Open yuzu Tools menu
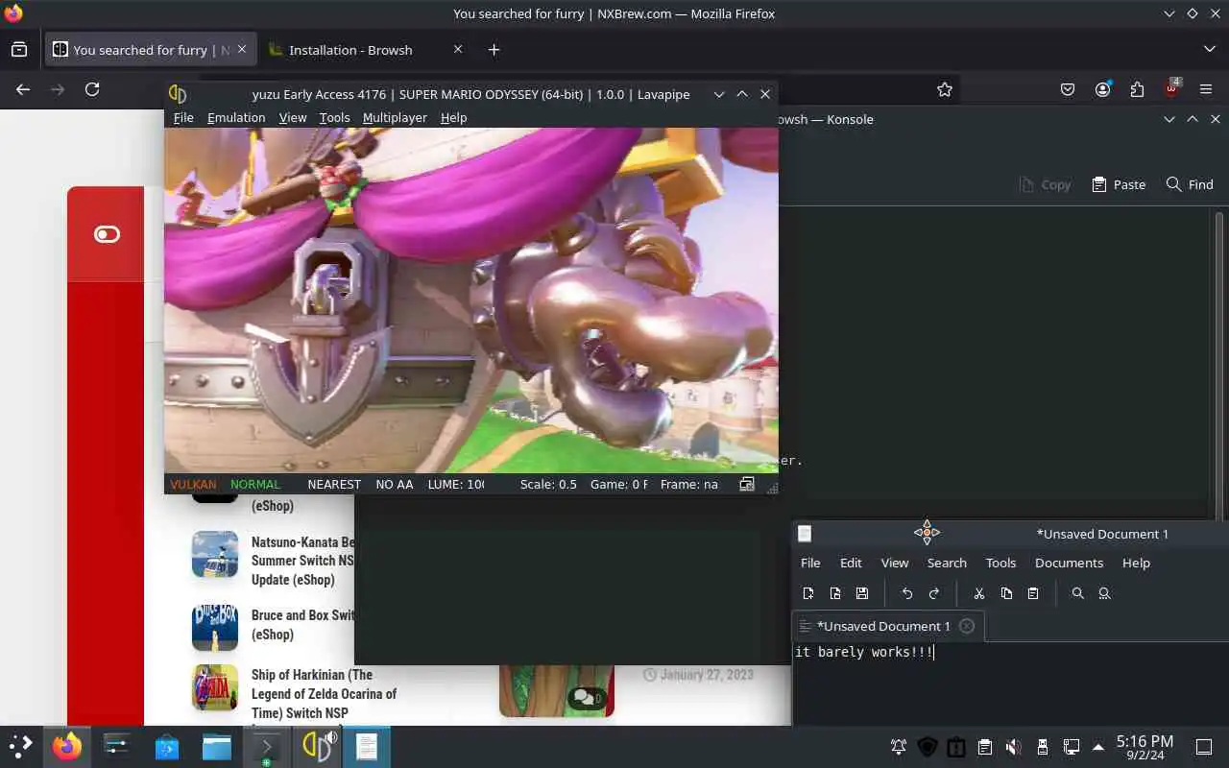Screen dimensions: 1229x768 click(334, 117)
